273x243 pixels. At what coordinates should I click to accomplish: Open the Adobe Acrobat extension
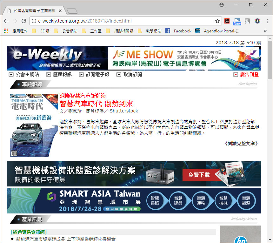pos(227,21)
